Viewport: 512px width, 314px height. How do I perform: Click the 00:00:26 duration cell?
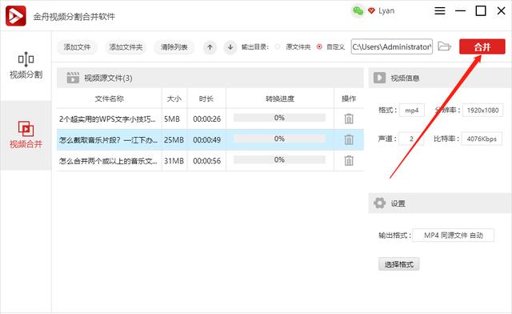206,119
